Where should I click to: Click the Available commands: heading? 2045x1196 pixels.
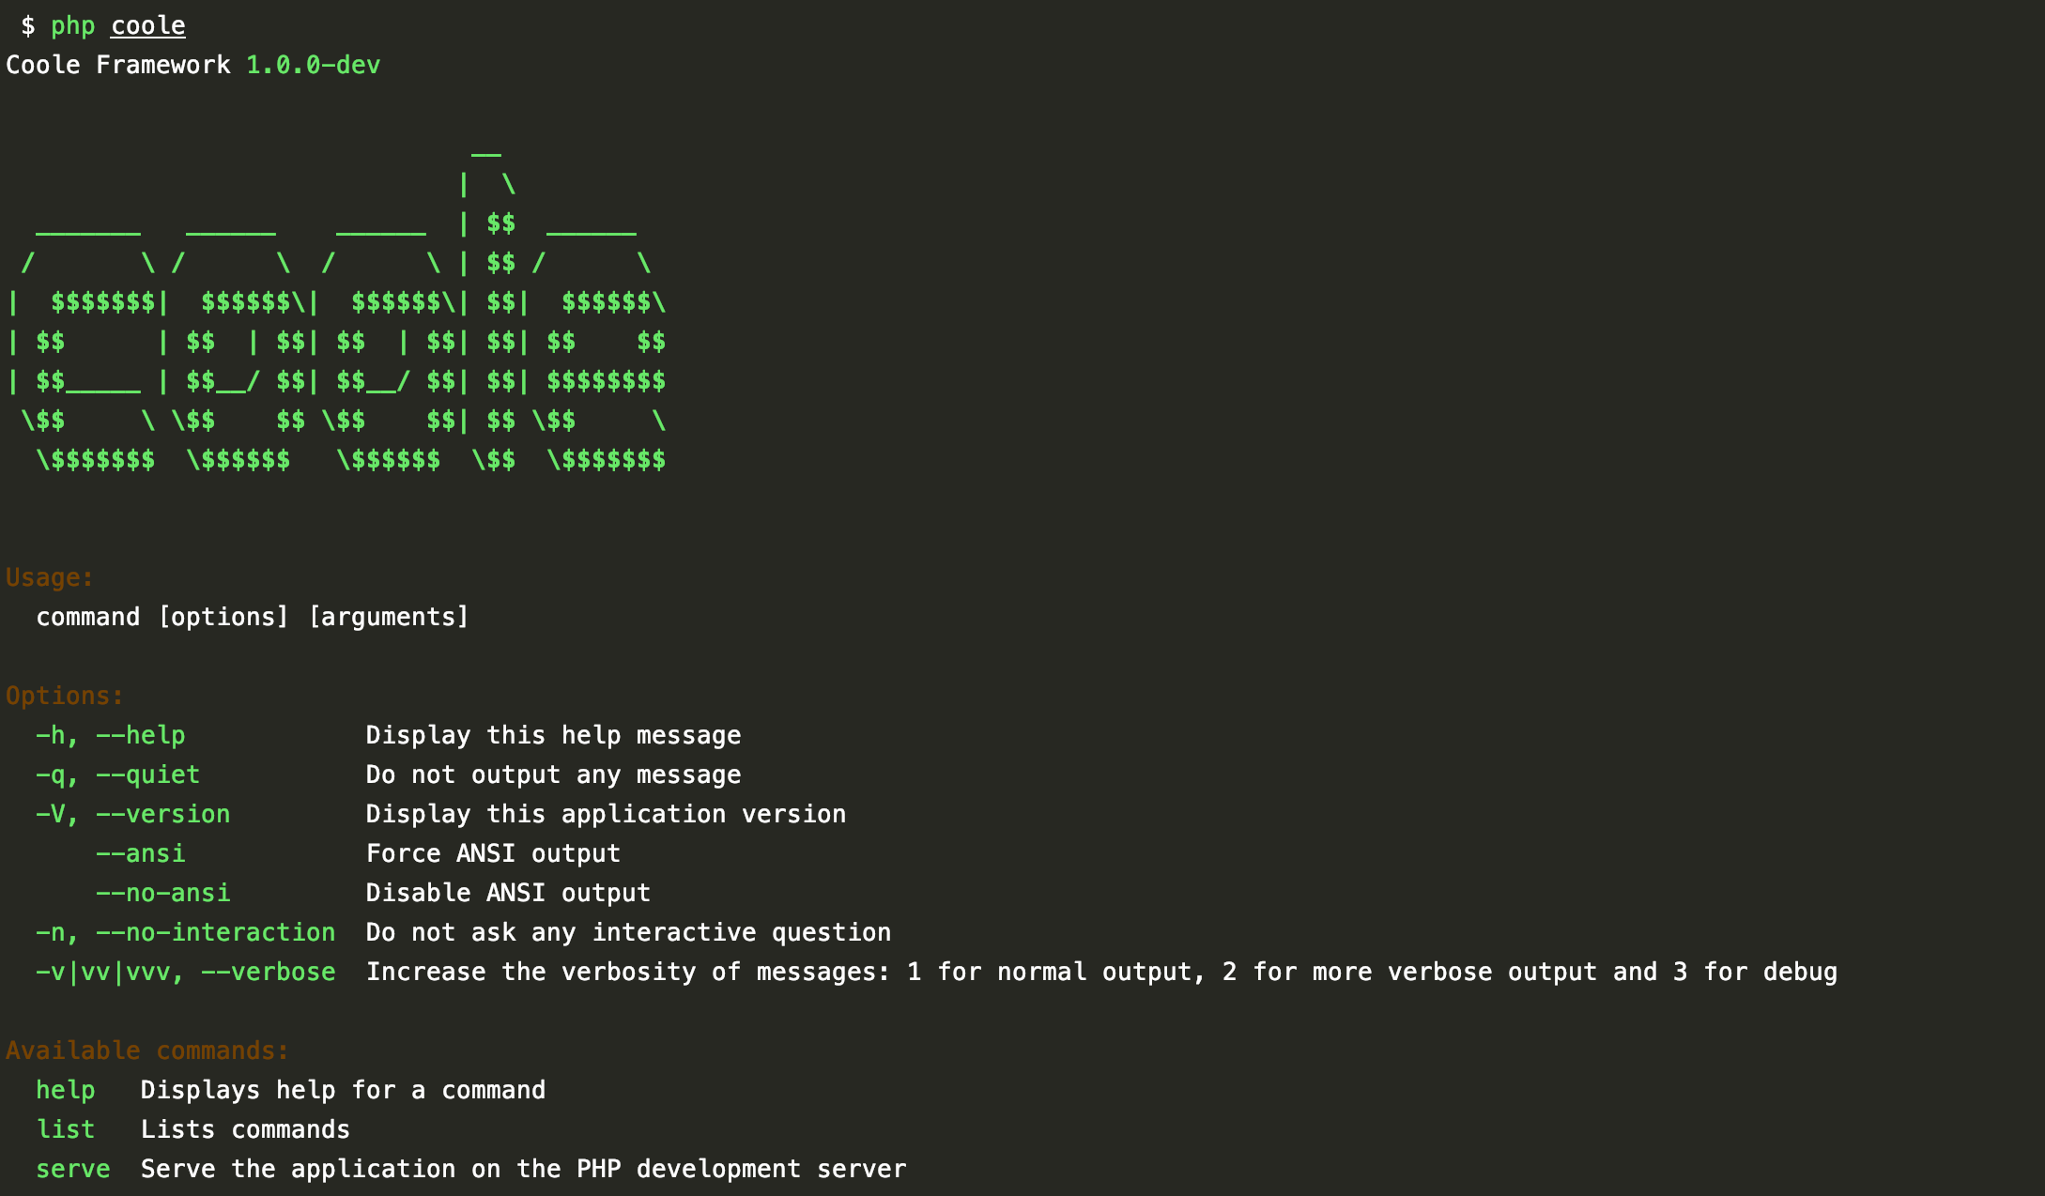click(146, 1050)
